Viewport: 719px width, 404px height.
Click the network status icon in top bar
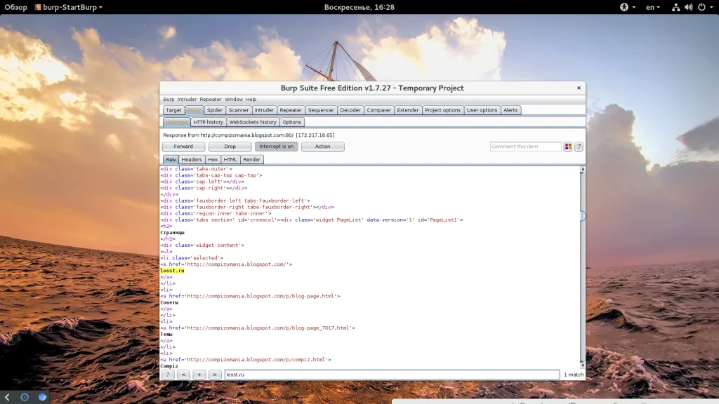tap(675, 7)
